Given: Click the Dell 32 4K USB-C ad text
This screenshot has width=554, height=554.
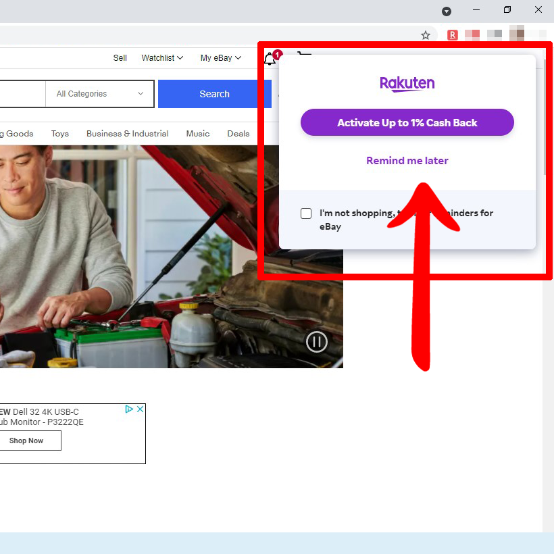Looking at the screenshot, I should pyautogui.click(x=41, y=417).
